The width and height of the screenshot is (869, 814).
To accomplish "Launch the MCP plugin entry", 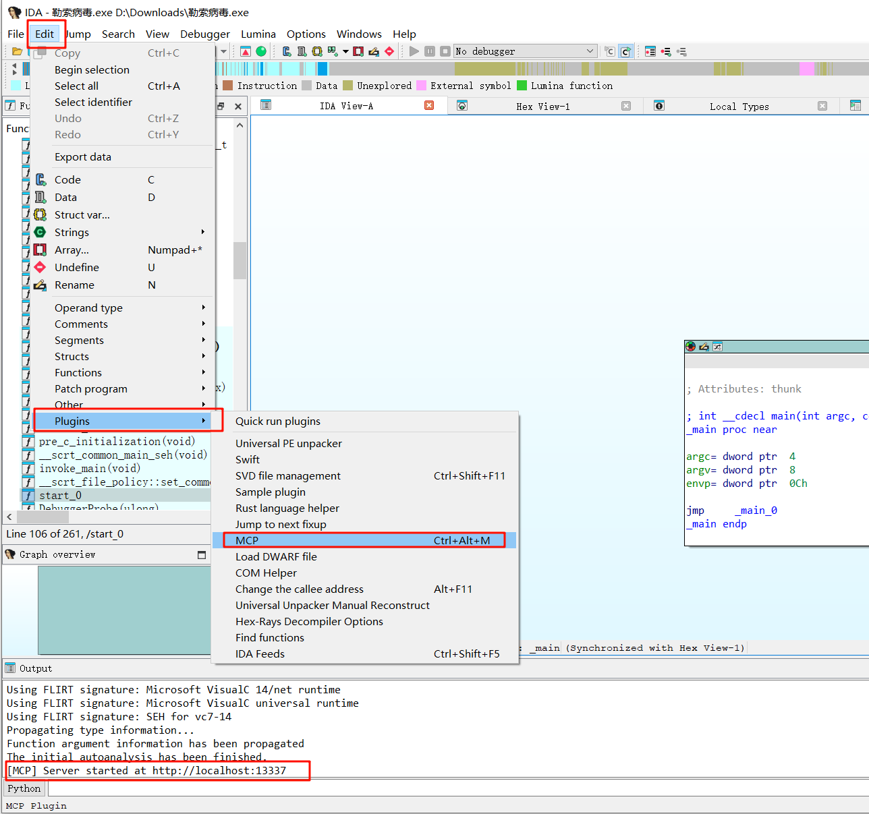I will click(364, 540).
